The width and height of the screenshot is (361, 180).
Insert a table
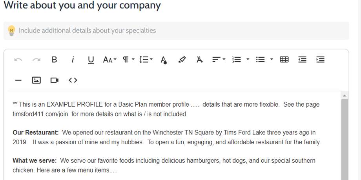[x=284, y=60]
